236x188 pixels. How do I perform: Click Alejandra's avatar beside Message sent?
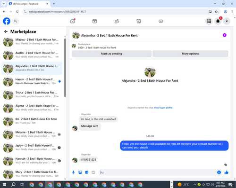click(75, 128)
